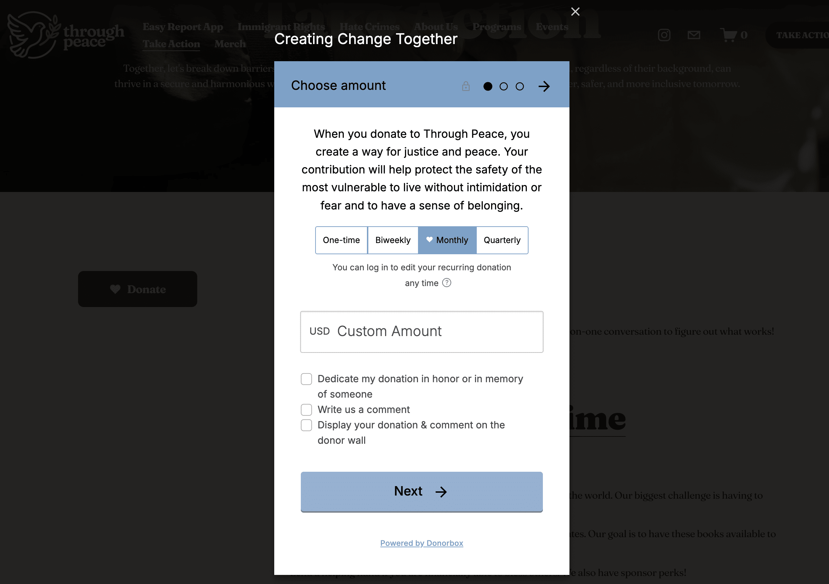This screenshot has width=829, height=584.
Task: Open the shopping cart icon
Action: pyautogui.click(x=729, y=35)
